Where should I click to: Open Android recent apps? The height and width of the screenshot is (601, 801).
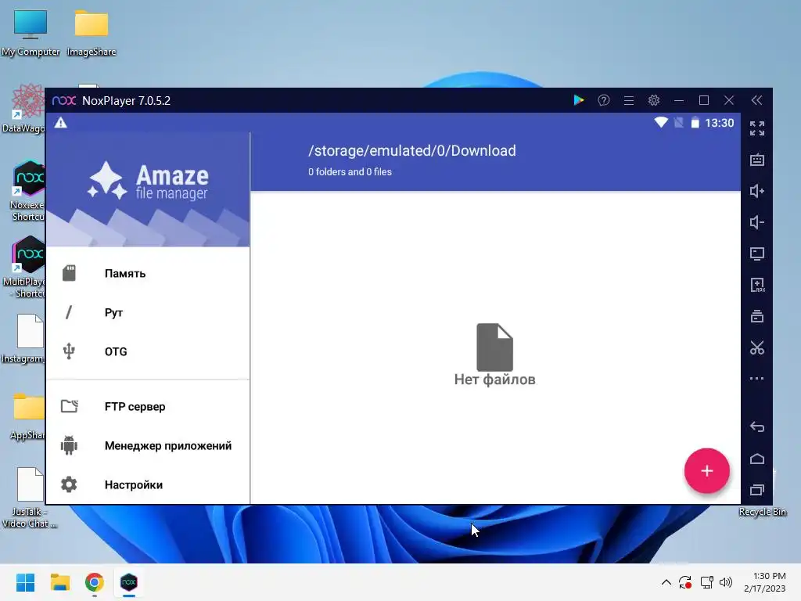coord(756,490)
